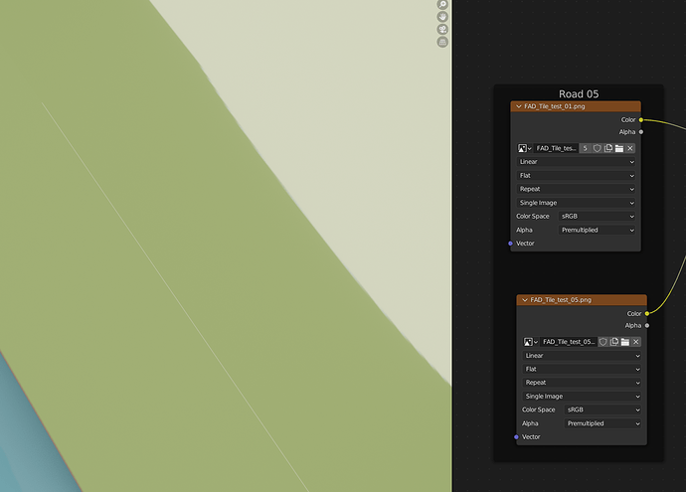The height and width of the screenshot is (492, 686).
Task: Click the user count 5 button in first node
Action: pos(585,149)
